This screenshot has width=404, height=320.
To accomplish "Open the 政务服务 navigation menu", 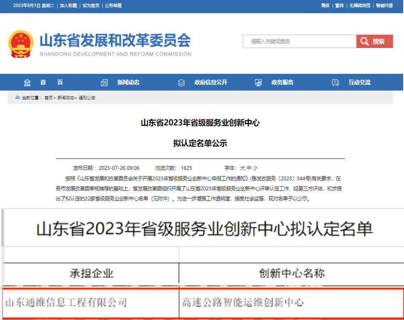I will 282,83.
